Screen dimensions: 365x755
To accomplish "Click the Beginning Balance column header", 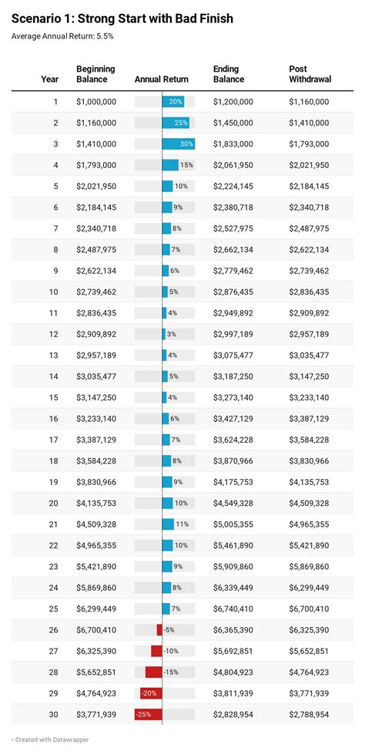I will click(95, 74).
